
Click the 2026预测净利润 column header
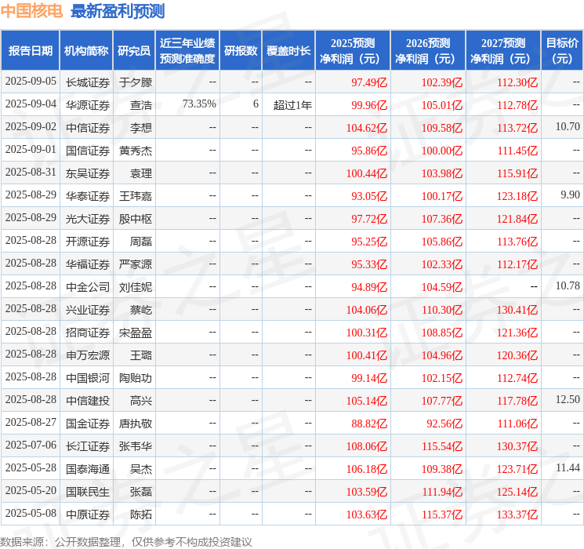tap(428, 51)
